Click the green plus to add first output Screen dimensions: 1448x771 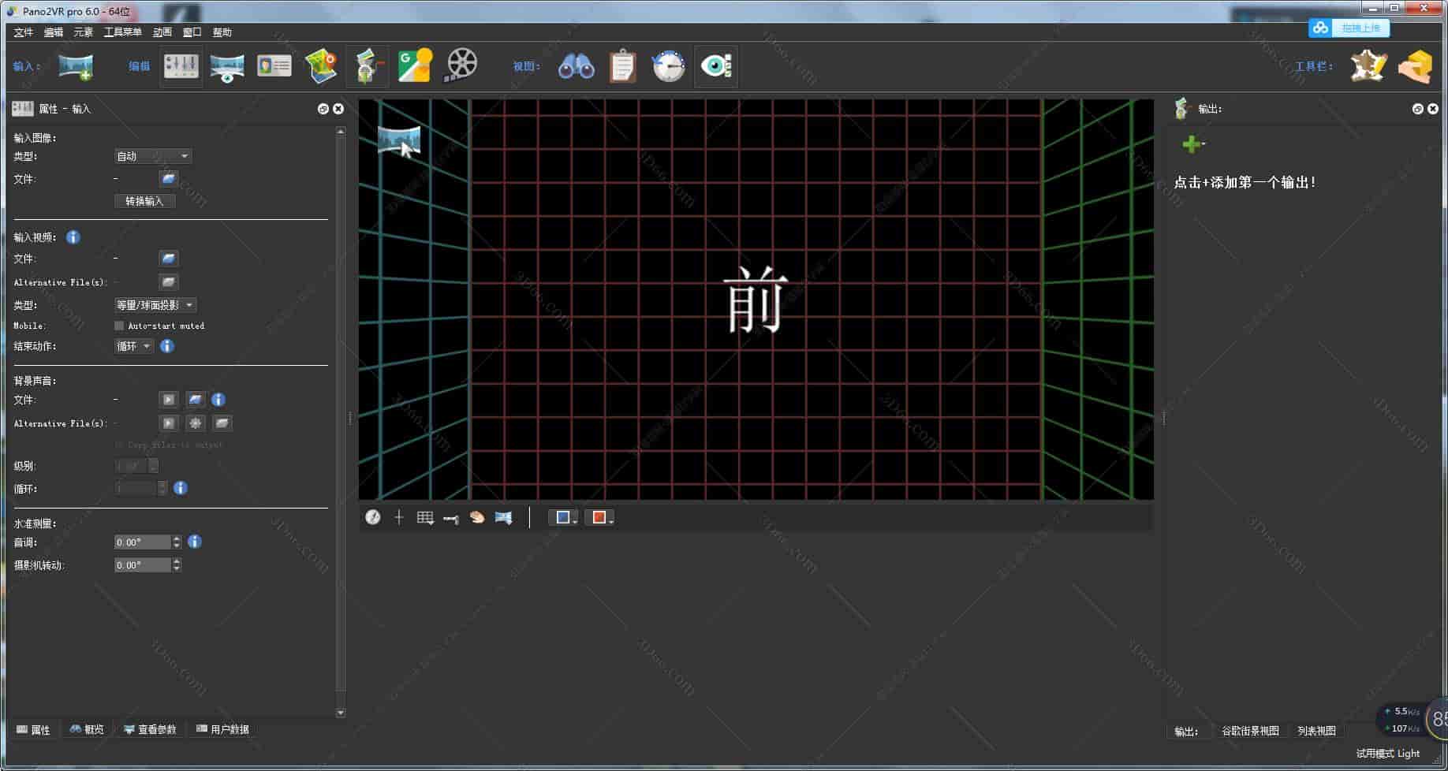[1191, 143]
